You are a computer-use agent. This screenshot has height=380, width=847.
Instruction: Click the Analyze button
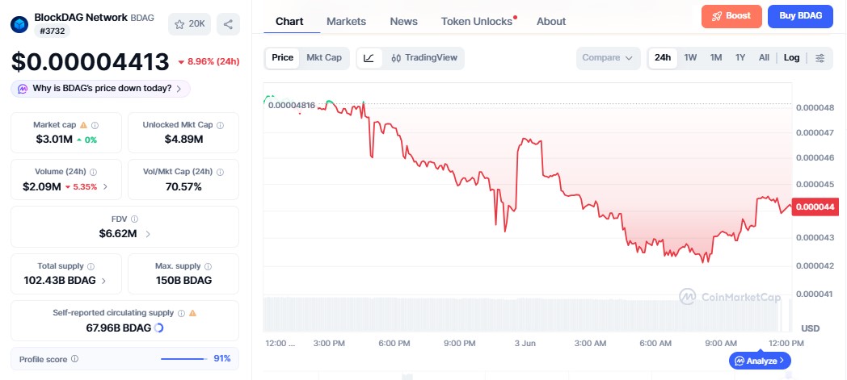click(760, 361)
